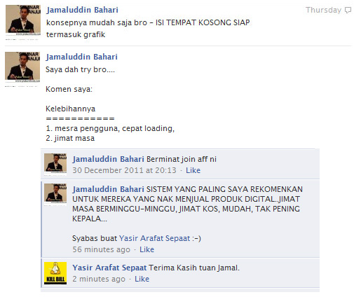Like the 'Berminat join aff ni' comment
361x297 pixels.
(x=193, y=170)
